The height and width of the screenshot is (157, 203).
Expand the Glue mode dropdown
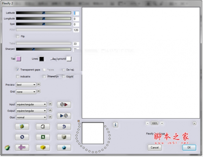31,117
